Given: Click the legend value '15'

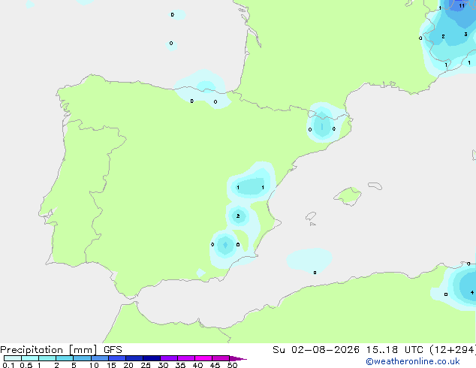Looking at the screenshot, I should click(x=111, y=365).
